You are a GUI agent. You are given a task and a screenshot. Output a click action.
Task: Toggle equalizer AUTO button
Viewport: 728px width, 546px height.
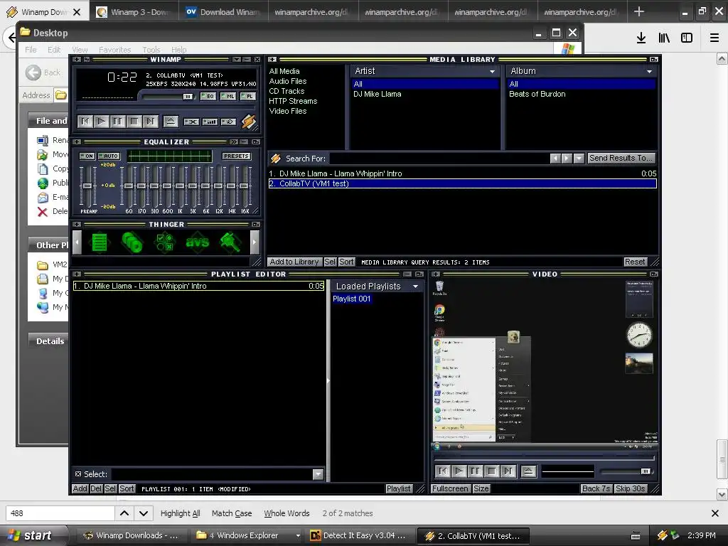(109, 156)
